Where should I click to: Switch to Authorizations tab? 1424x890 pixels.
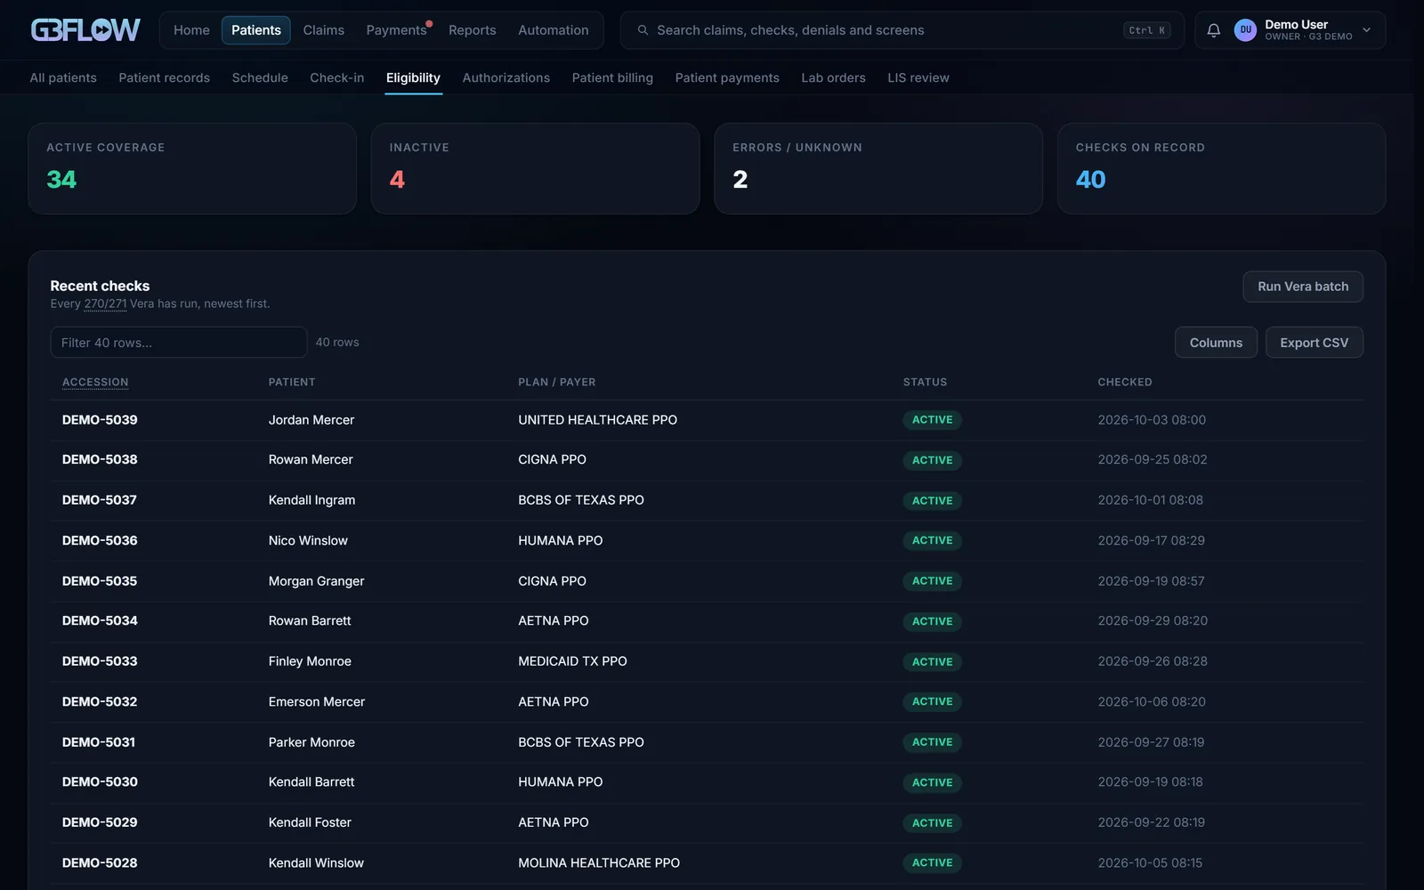[506, 78]
